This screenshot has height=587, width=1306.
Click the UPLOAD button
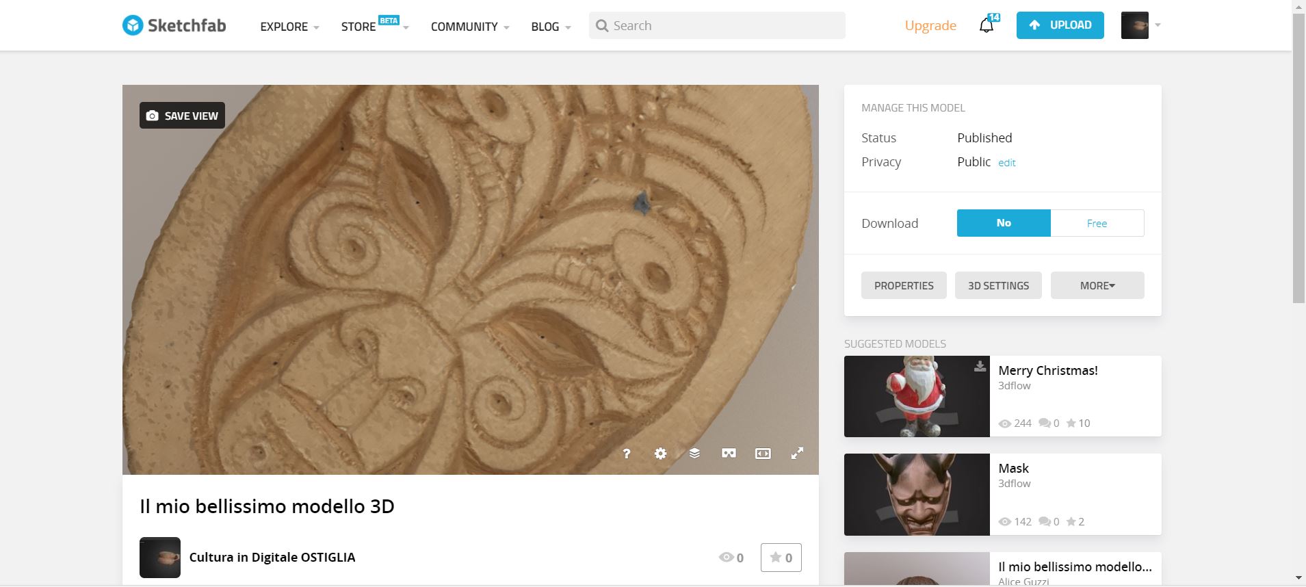[1060, 25]
